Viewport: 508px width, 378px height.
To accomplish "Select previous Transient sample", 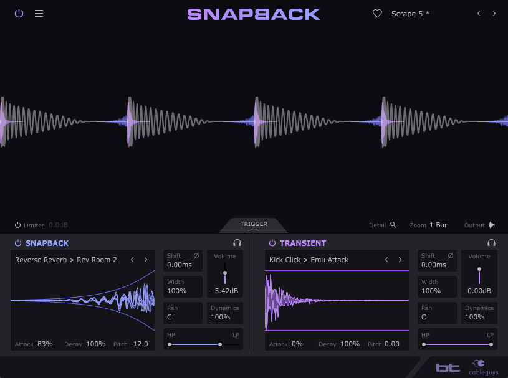I will click(x=386, y=260).
